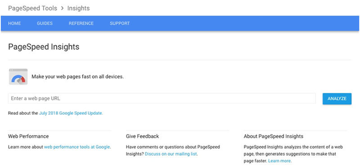The height and width of the screenshot is (166, 360).
Task: Click the Make your web pages fast tagline
Action: point(77,77)
